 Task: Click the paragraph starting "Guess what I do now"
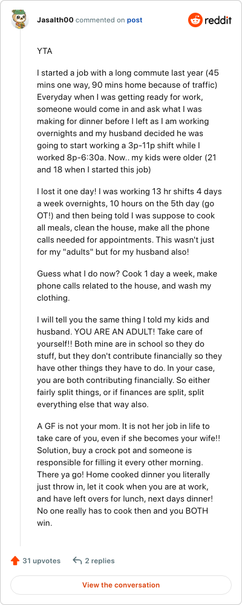[127, 286]
